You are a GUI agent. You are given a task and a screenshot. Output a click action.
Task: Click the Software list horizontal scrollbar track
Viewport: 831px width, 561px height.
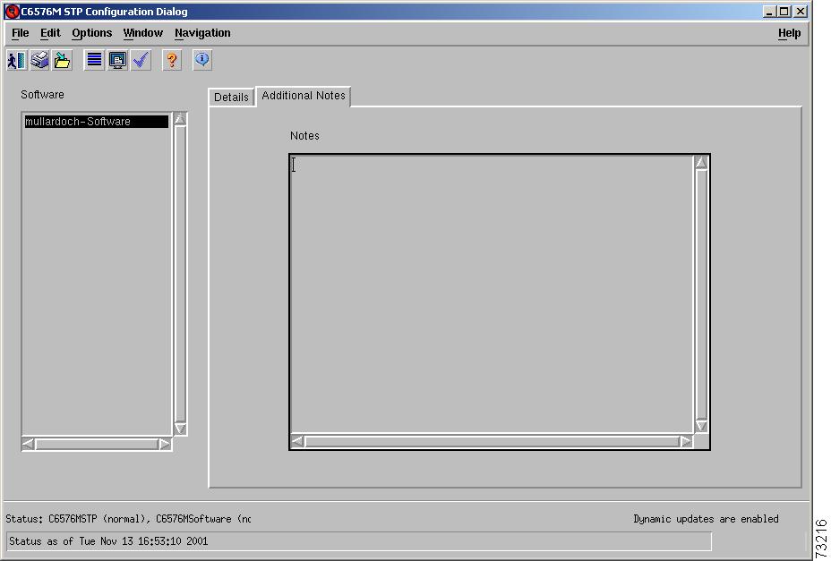coord(97,444)
